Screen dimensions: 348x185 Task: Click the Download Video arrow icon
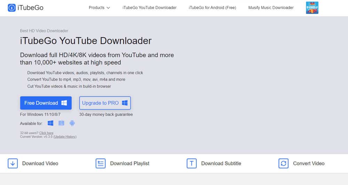[x=13, y=163]
